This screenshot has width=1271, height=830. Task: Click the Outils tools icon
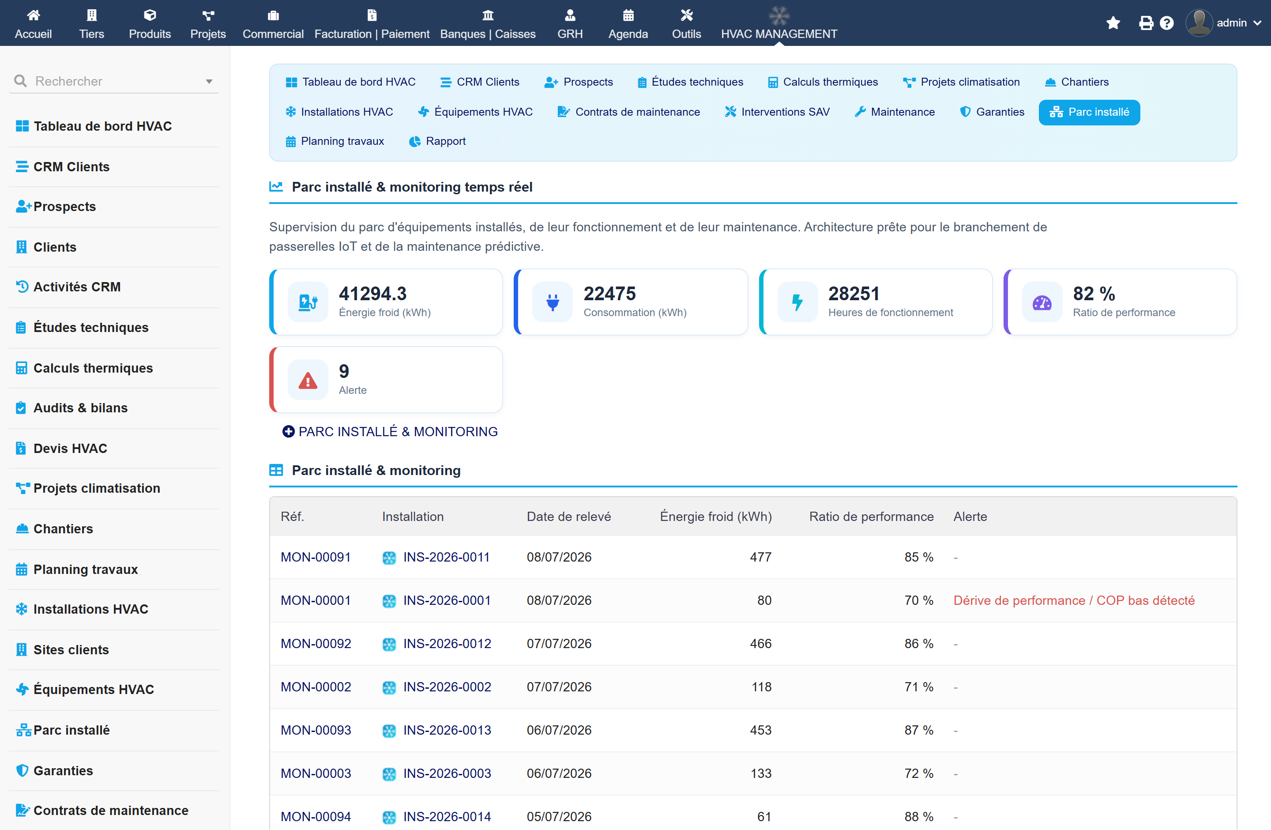[x=686, y=15]
